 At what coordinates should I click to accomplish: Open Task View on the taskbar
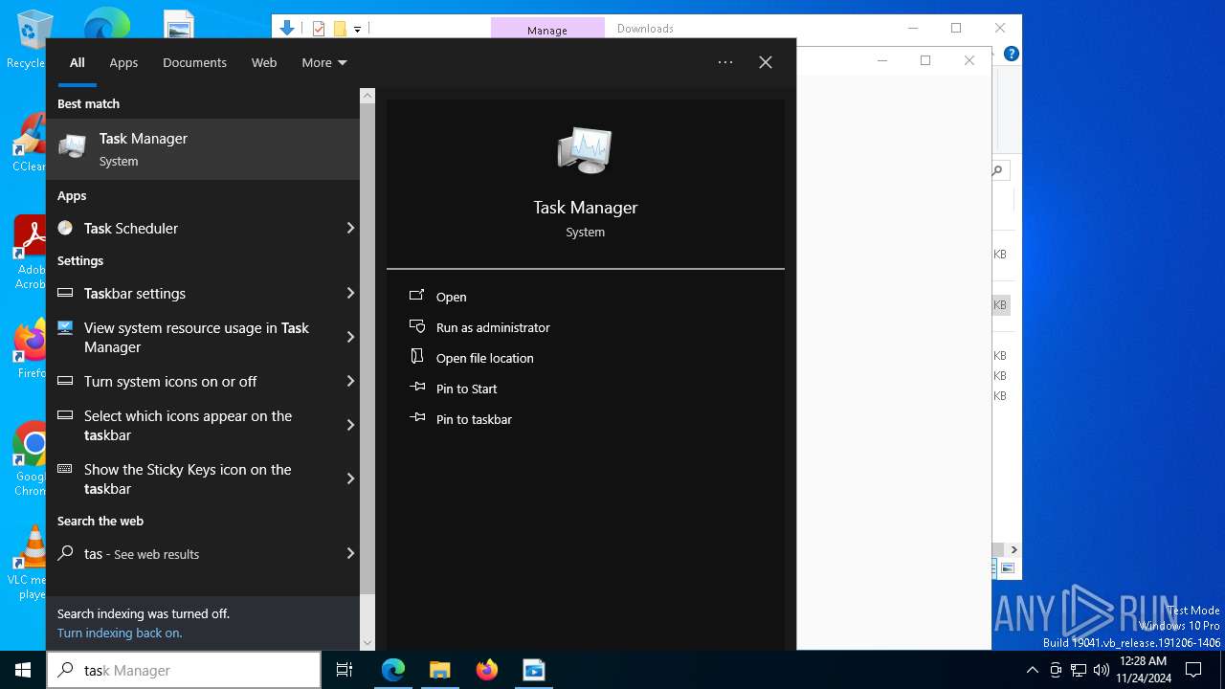(345, 670)
